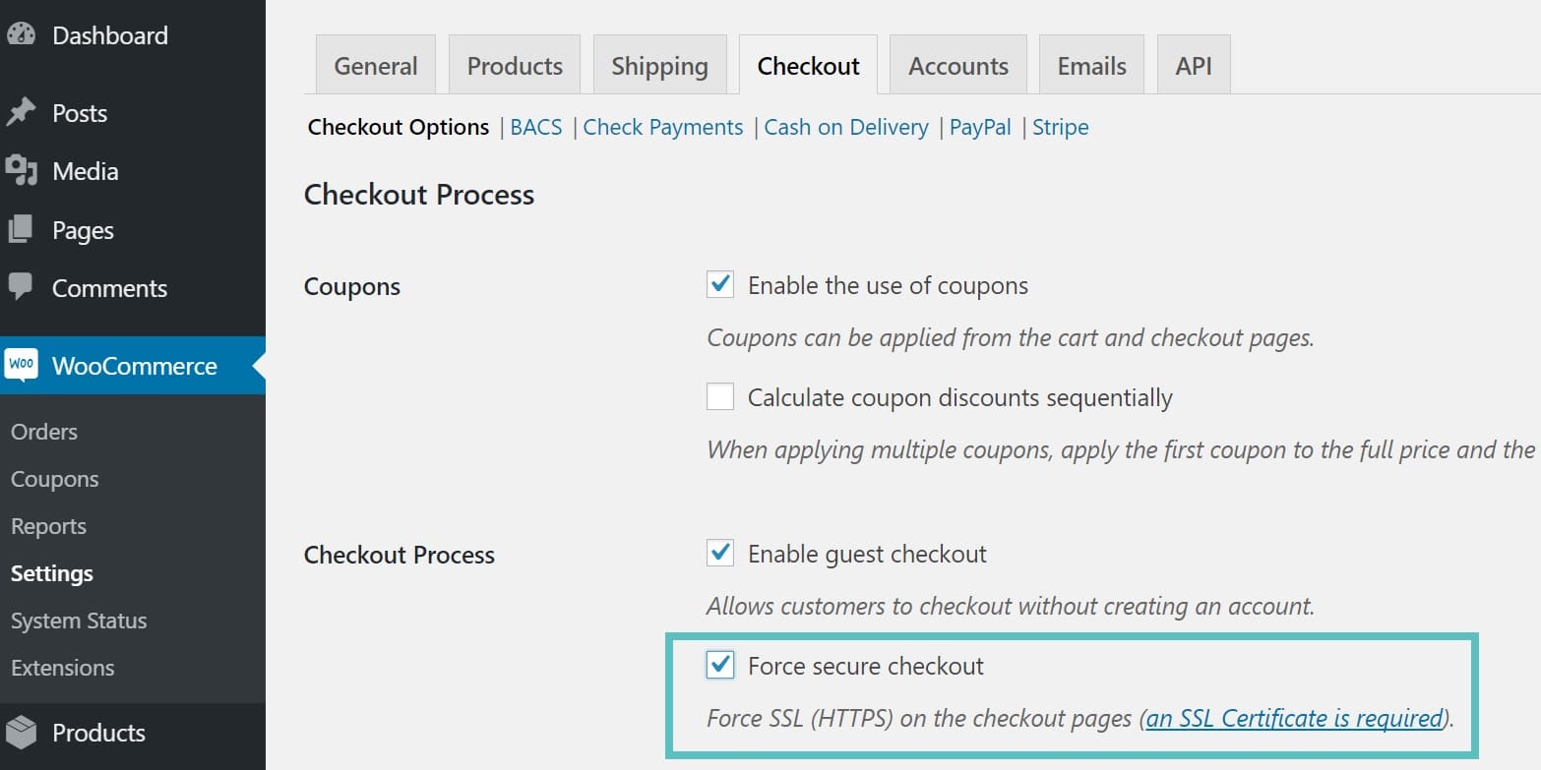The image size is (1541, 770).
Task: Select the Media library icon
Action: 22,170
